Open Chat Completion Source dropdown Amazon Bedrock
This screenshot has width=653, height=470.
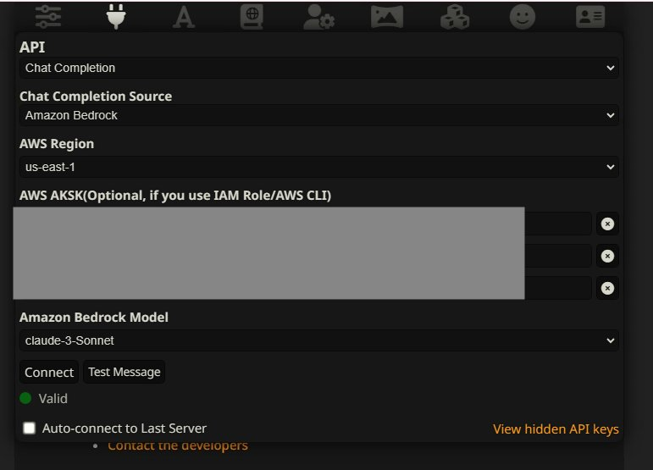[x=319, y=115]
